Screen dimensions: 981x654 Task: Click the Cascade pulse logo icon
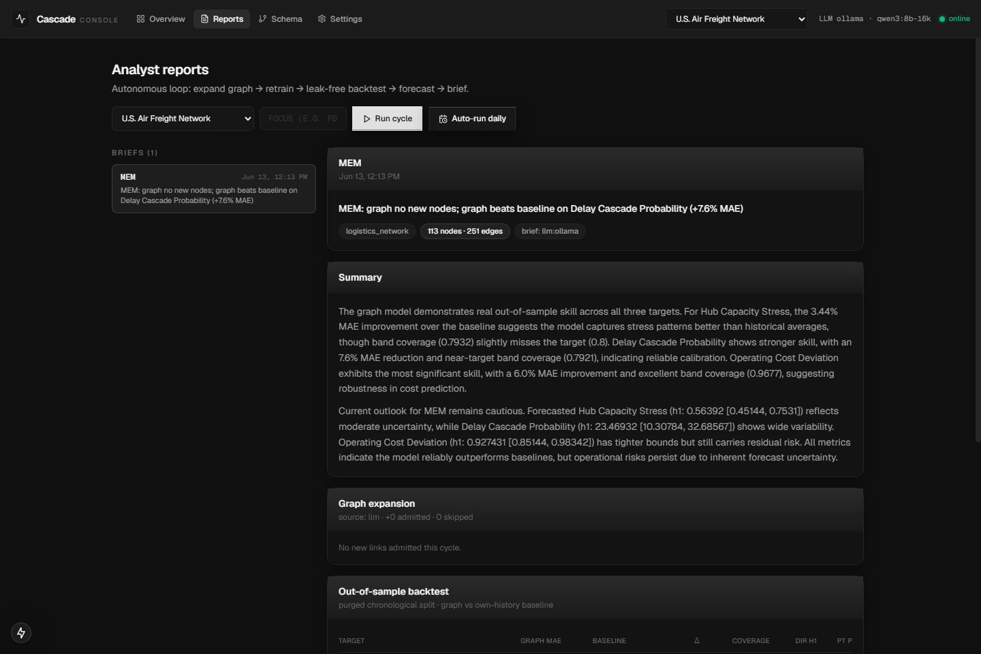pyautogui.click(x=21, y=19)
